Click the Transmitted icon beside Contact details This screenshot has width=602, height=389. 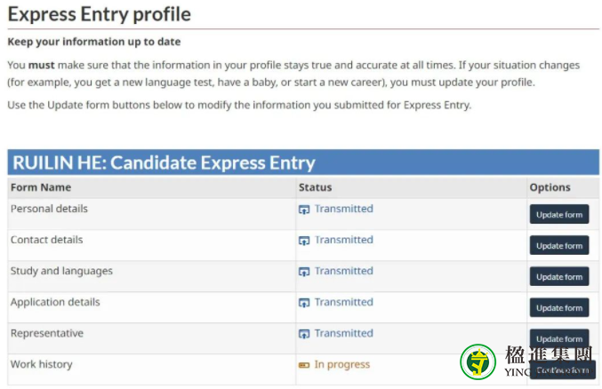[x=304, y=241]
